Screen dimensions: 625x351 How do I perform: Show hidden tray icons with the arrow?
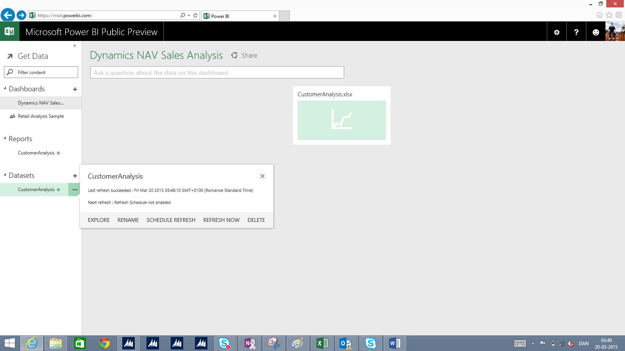click(532, 344)
